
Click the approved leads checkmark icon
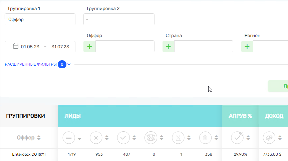[123, 138]
